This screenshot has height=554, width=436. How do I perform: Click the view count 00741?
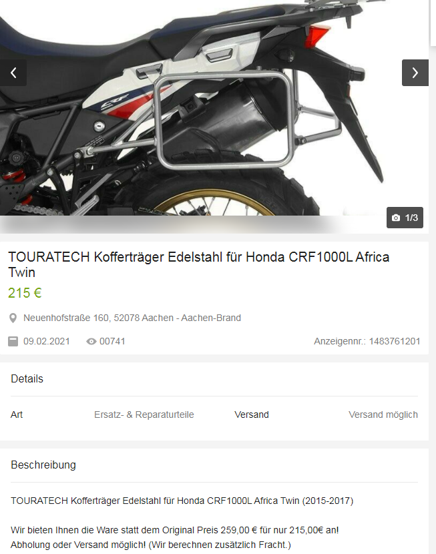(112, 341)
